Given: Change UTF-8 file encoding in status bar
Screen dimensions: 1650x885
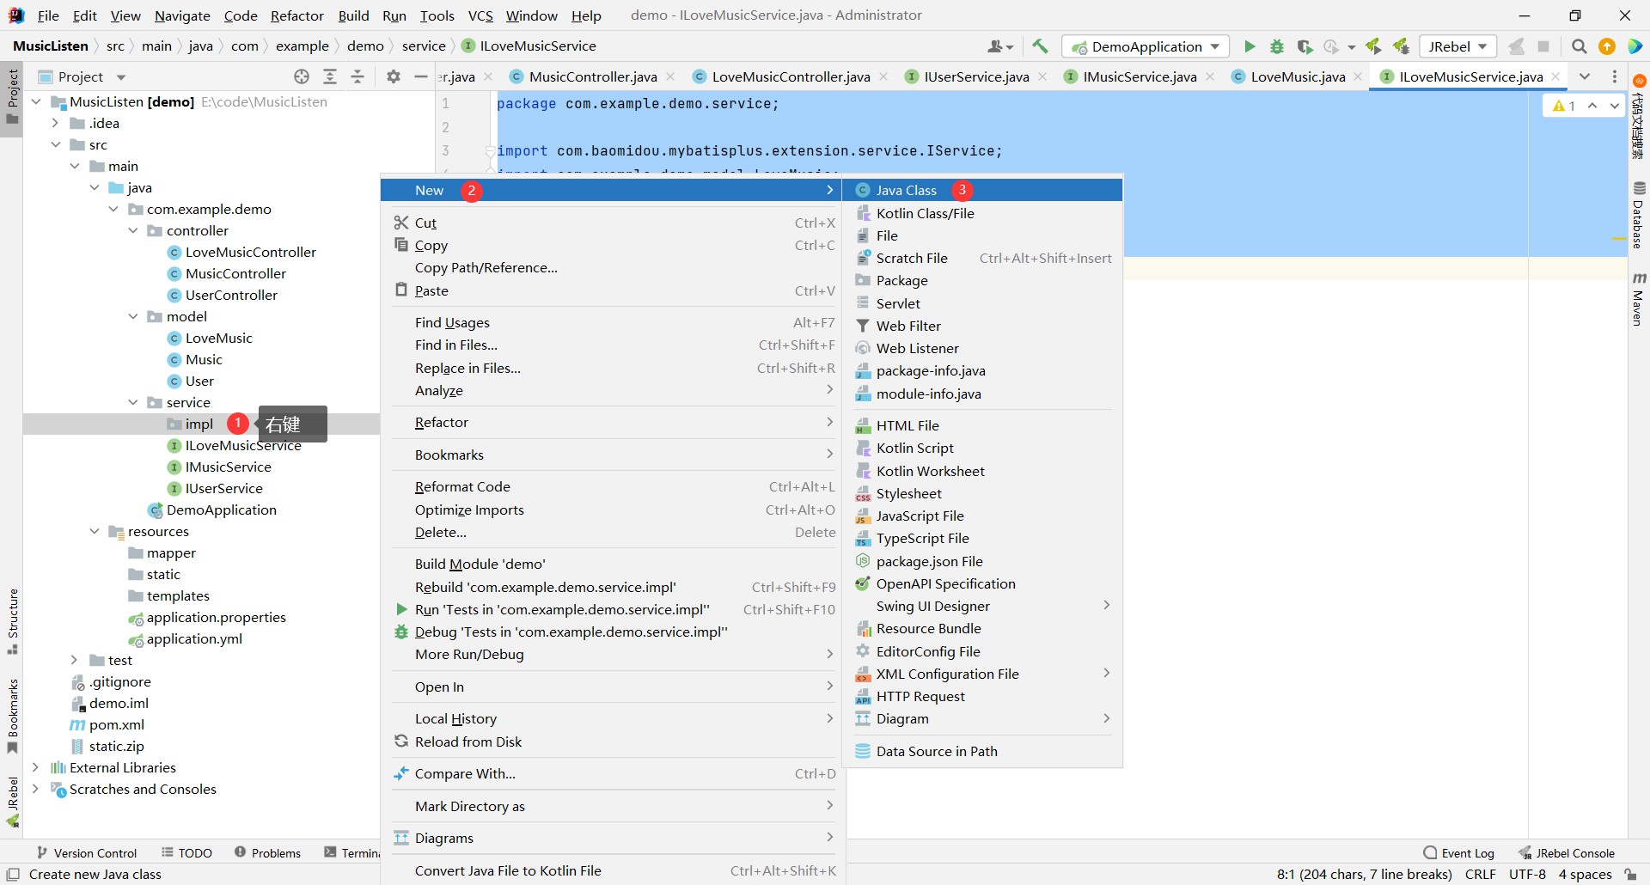Looking at the screenshot, I should [x=1527, y=874].
